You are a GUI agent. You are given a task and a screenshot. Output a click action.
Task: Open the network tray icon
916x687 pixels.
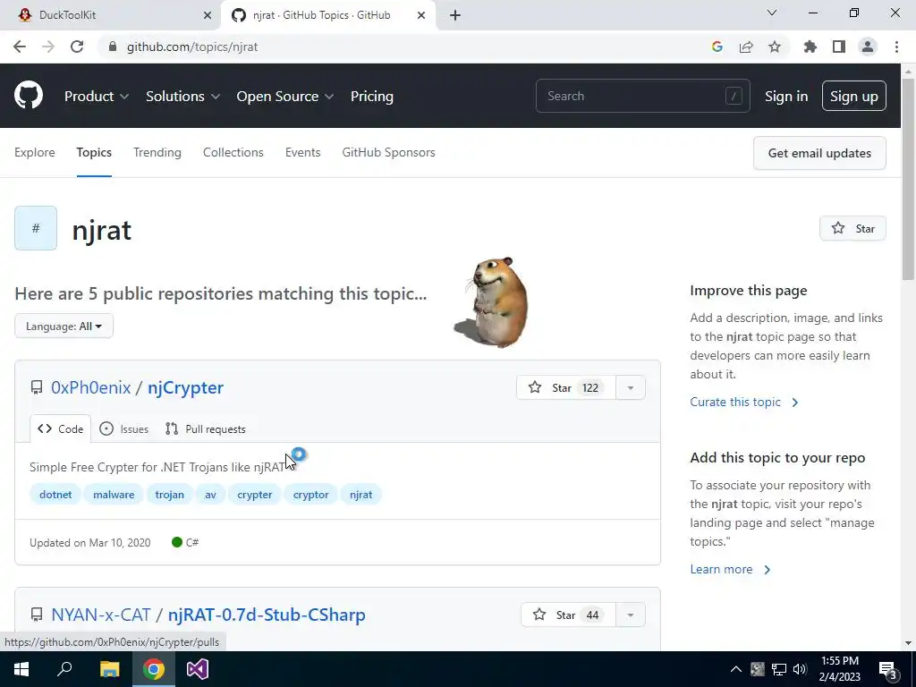[779, 669]
